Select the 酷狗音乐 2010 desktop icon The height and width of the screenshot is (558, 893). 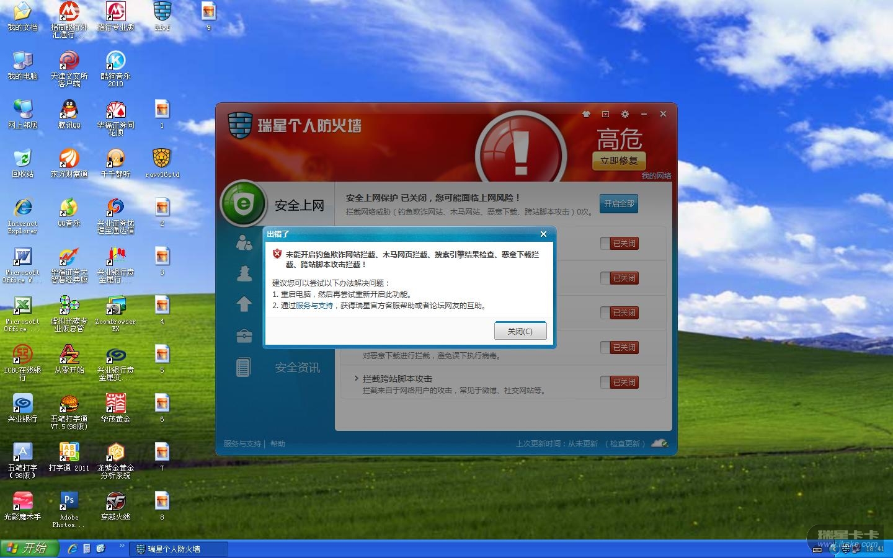pos(115,69)
